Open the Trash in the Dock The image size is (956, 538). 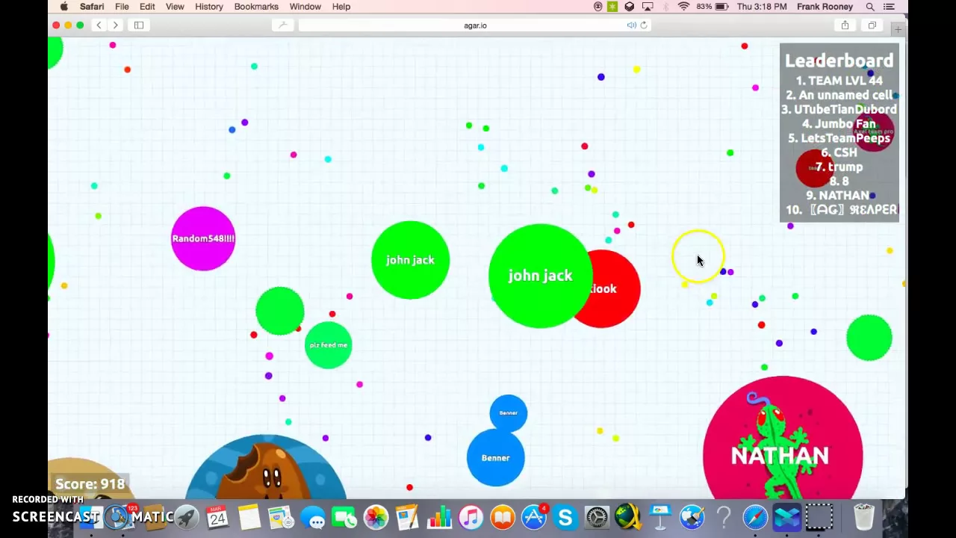coord(863,517)
